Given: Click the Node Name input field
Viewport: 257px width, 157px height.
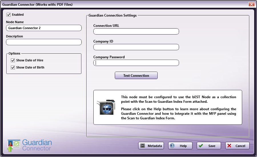Looking at the screenshot, I should (x=44, y=28).
